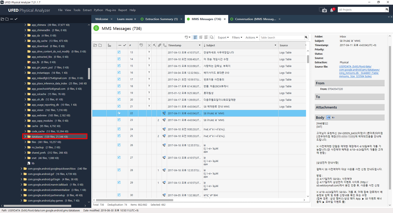This screenshot has width=393, height=213.
Task: Focus the Table Search input field
Action: [x=282, y=37]
